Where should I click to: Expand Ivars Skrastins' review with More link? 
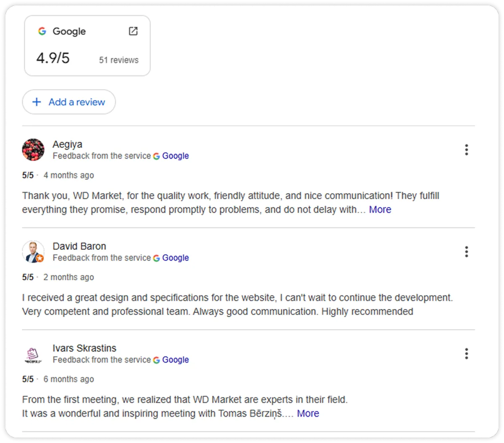308,414
